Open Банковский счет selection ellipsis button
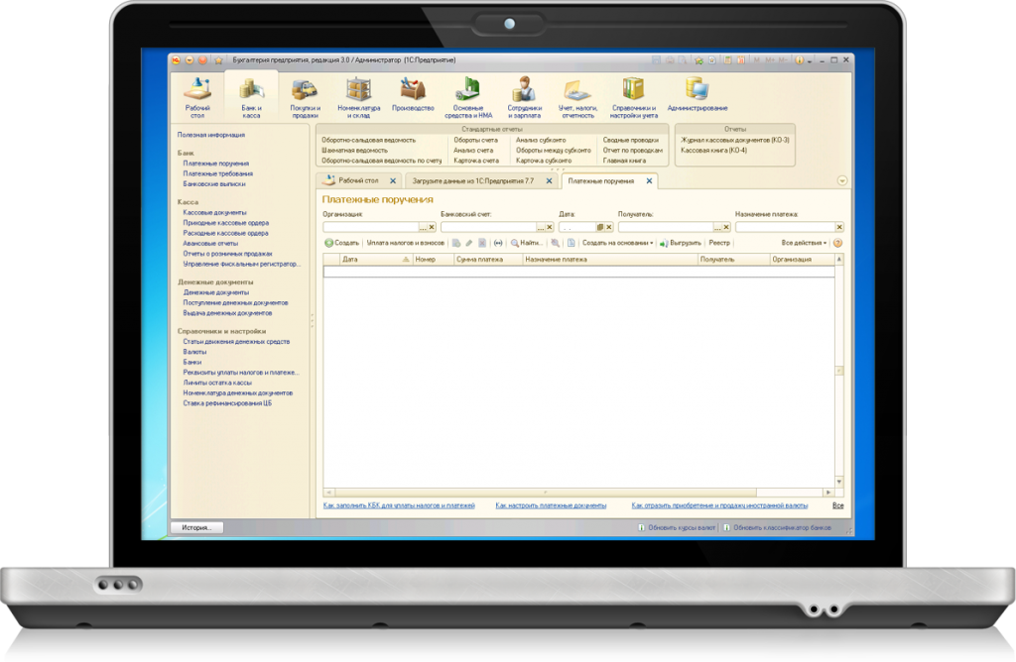 (x=541, y=227)
